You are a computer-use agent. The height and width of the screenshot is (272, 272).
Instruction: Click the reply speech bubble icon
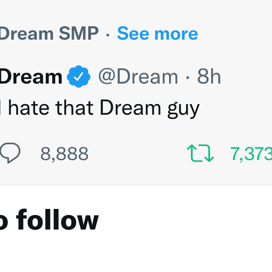[10, 153]
